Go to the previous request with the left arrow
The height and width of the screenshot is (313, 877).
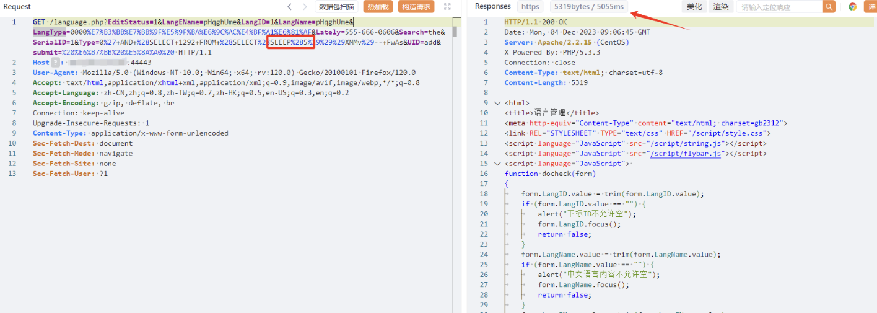[289, 7]
